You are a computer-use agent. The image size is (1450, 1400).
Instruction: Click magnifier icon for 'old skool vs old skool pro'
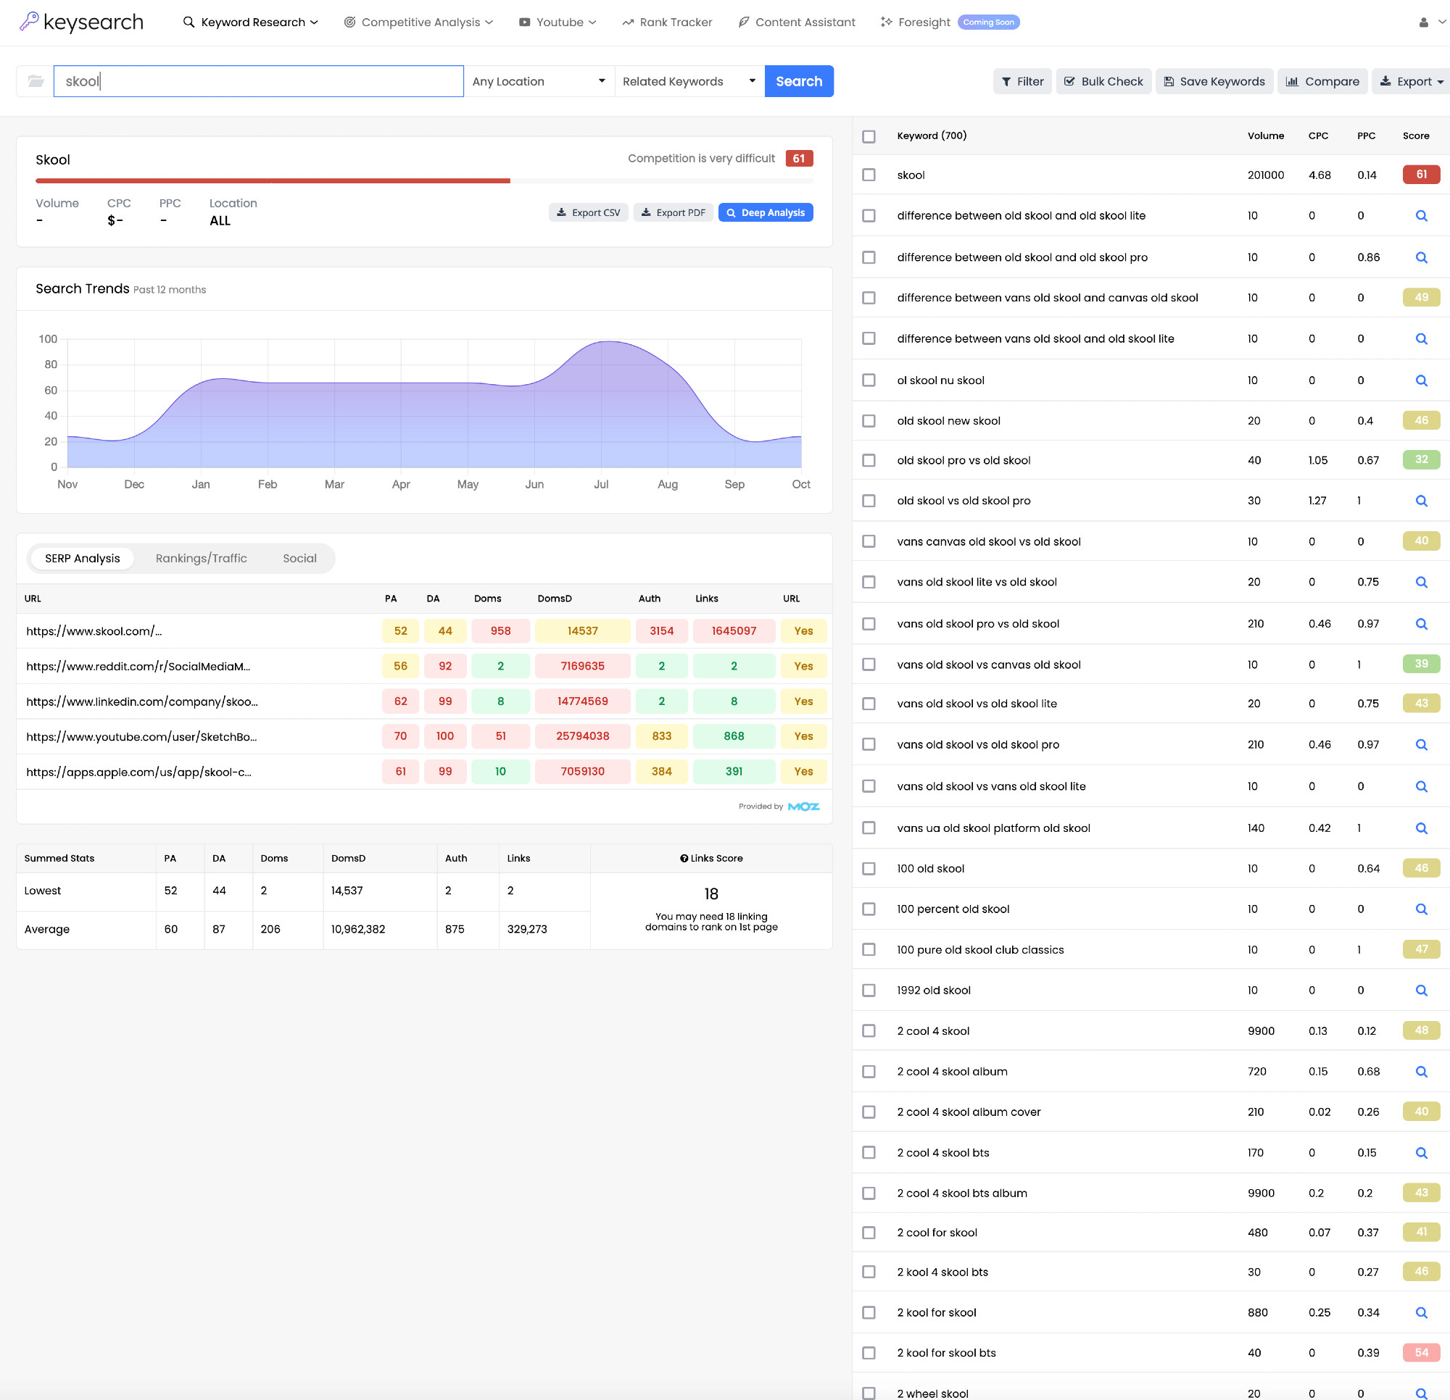[1421, 501]
